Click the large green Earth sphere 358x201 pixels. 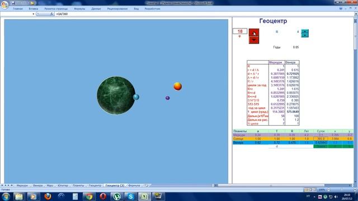(x=116, y=95)
